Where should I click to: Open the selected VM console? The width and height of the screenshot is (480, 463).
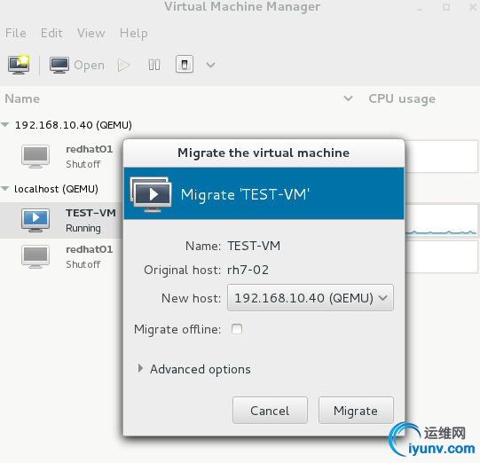pos(77,65)
